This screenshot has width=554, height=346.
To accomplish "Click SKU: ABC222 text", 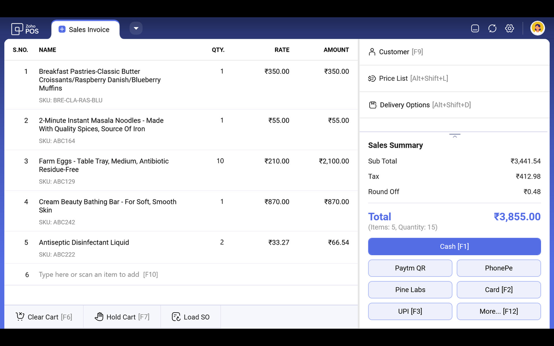I will 57,254.
